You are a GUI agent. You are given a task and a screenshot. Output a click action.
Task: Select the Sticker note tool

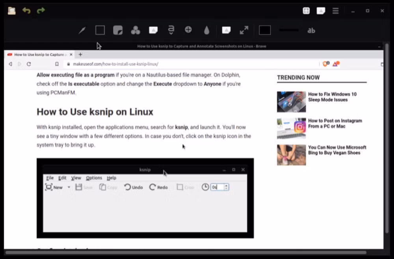point(118,30)
